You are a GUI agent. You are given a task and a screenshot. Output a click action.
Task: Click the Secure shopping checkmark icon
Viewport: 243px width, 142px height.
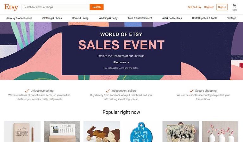tap(191, 91)
